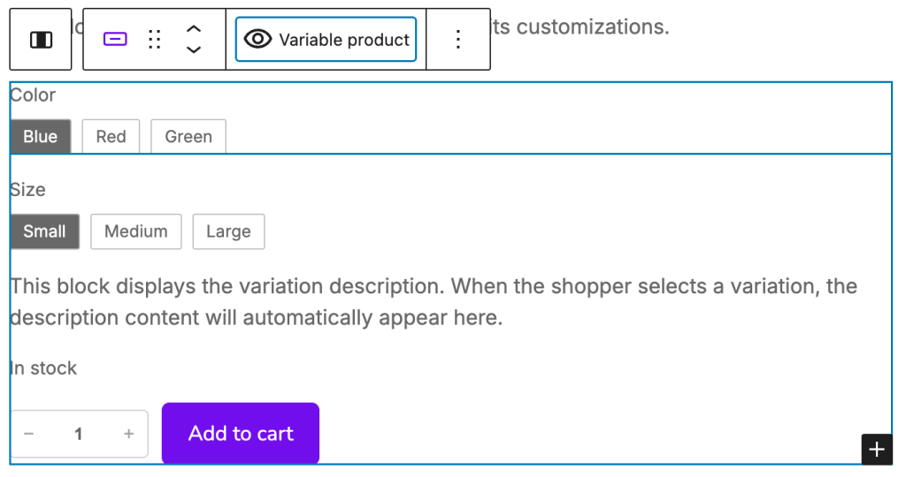Click the black plus add-block icon

coord(876,449)
